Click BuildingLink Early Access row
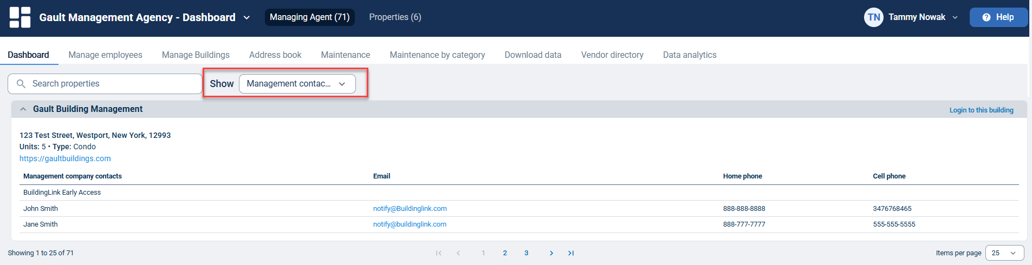 click(519, 193)
